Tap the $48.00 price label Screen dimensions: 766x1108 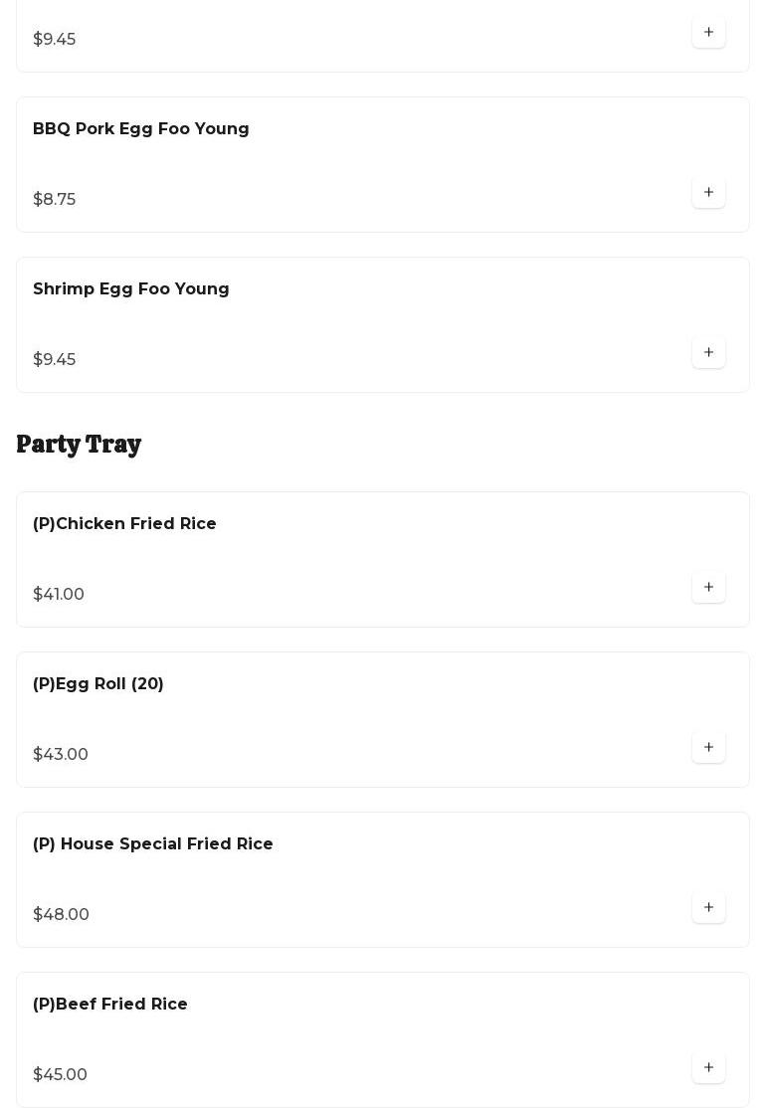61,915
